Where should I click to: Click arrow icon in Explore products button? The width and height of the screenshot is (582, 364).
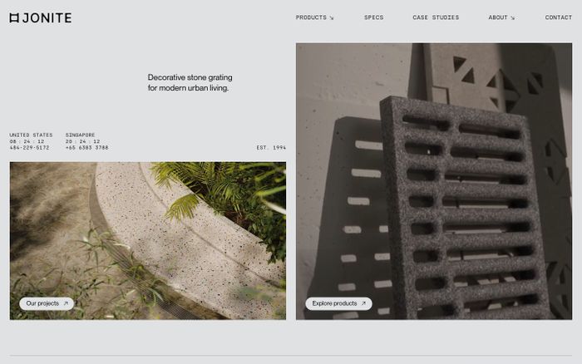pos(363,303)
